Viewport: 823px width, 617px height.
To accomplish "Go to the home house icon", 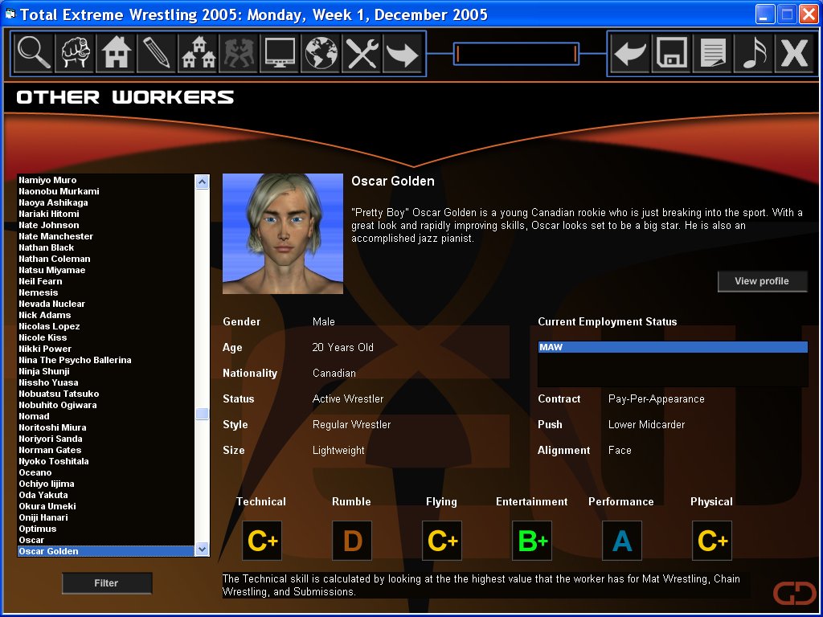I will [116, 53].
